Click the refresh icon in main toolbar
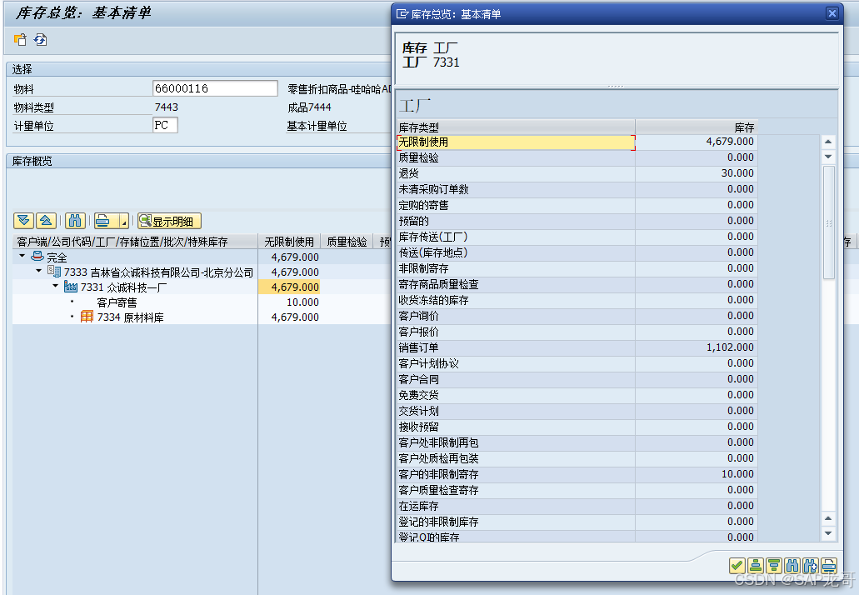Image resolution: width=859 pixels, height=595 pixels. (41, 40)
